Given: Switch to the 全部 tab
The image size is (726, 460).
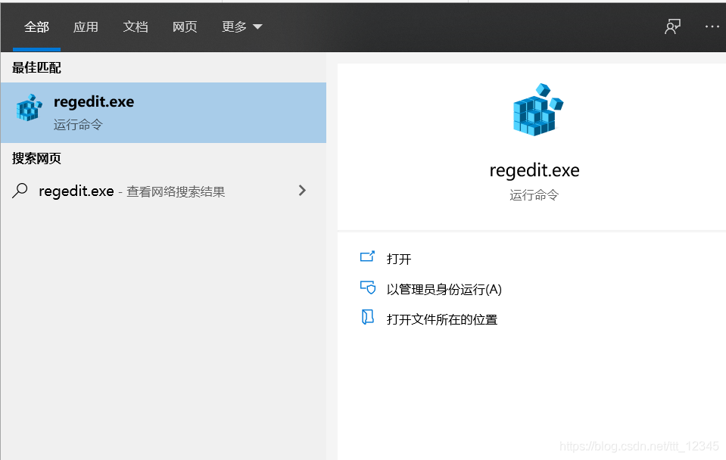Looking at the screenshot, I should [x=36, y=26].
